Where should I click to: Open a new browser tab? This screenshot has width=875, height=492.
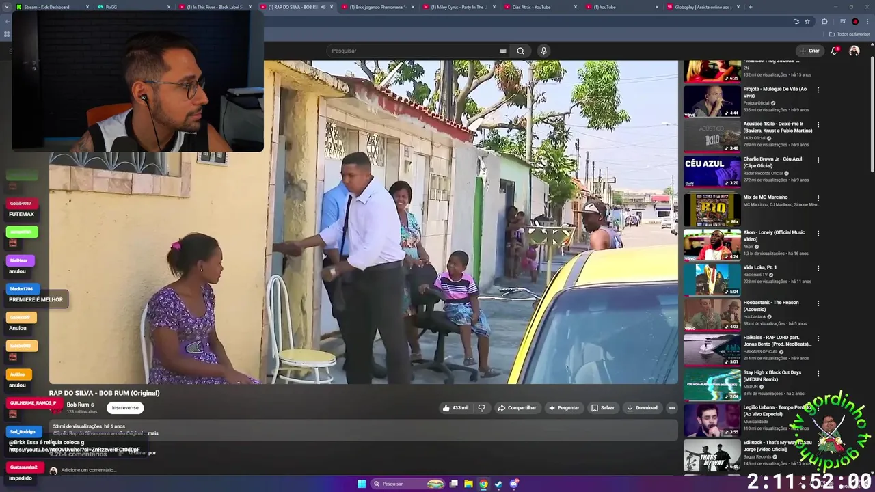point(751,7)
